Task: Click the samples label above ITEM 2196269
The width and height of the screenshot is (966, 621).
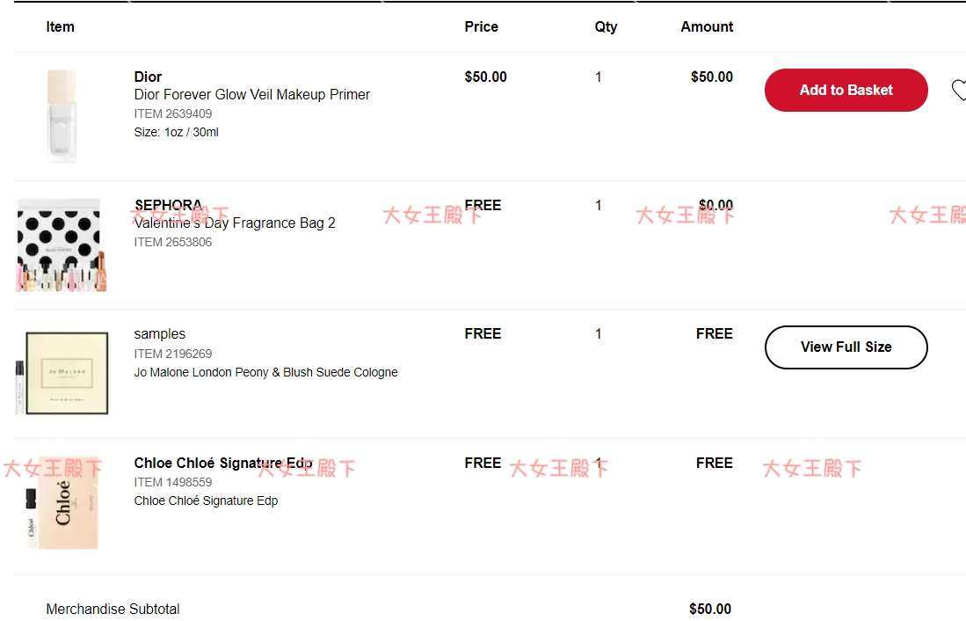Action: pyautogui.click(x=160, y=333)
